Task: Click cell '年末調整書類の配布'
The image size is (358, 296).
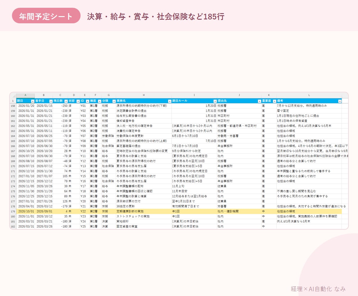Action: (x=144, y=186)
